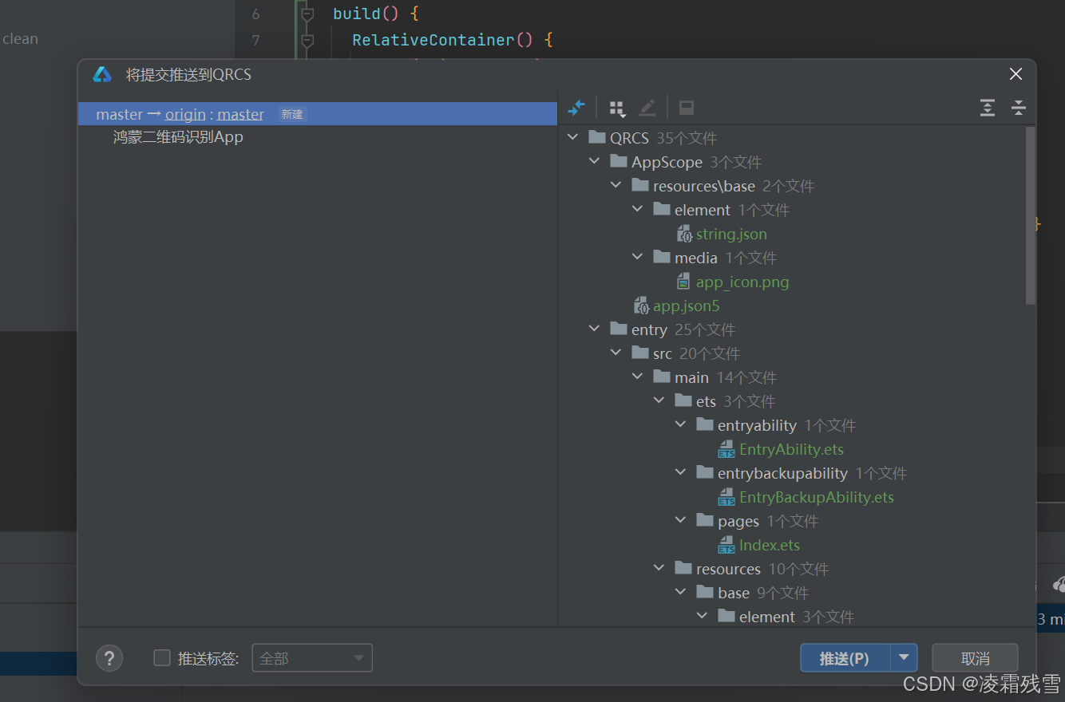
Task: Click the 将提交推送到QRCS dialog title
Action: 188,74
